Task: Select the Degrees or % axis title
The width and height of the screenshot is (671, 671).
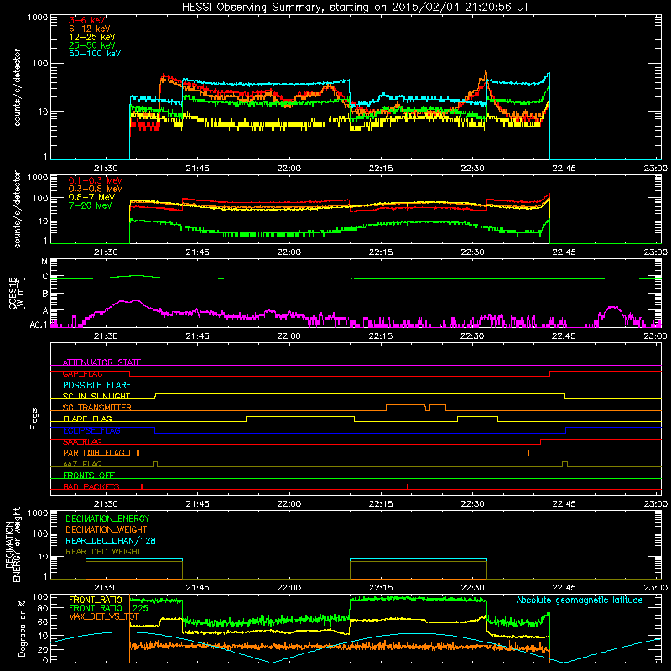Action: 22,628
